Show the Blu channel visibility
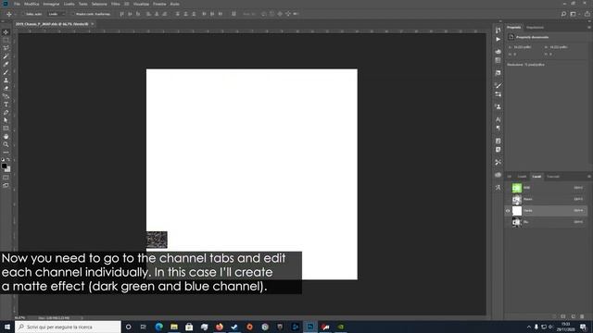The width and height of the screenshot is (593, 333). pyautogui.click(x=508, y=222)
